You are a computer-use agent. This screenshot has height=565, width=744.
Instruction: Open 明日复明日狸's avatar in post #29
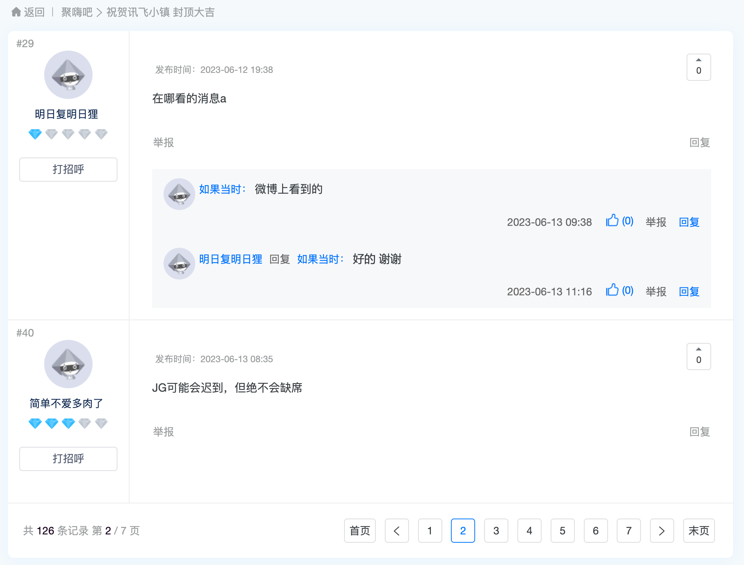click(x=68, y=75)
